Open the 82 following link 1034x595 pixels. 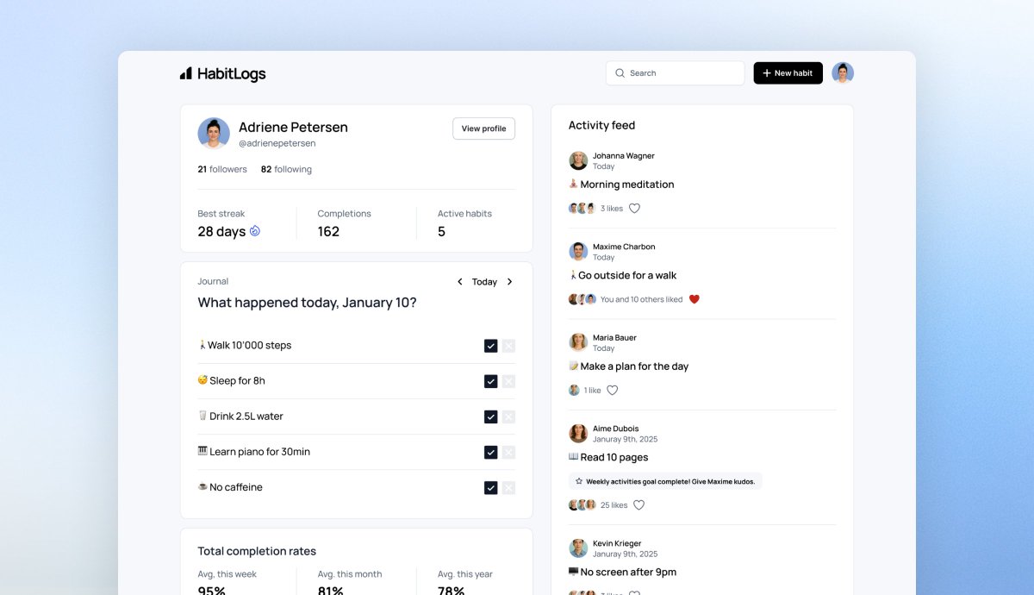click(286, 169)
